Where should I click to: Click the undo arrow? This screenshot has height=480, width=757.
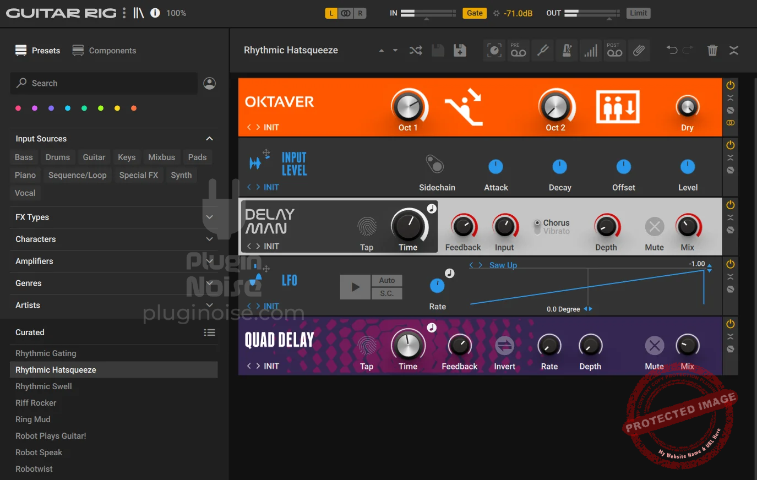click(672, 50)
